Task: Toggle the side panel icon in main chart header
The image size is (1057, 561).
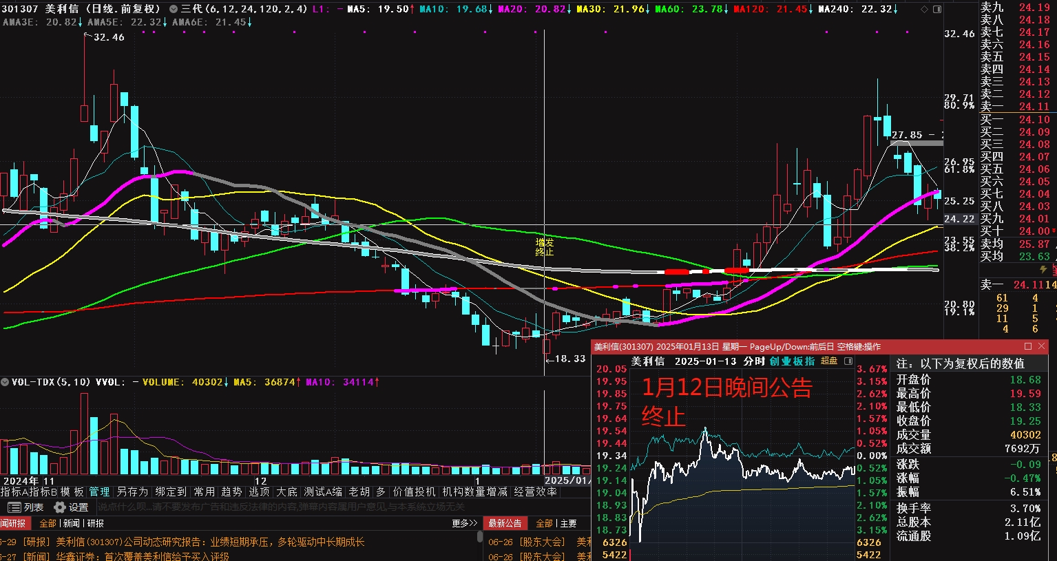Action: tap(936, 9)
